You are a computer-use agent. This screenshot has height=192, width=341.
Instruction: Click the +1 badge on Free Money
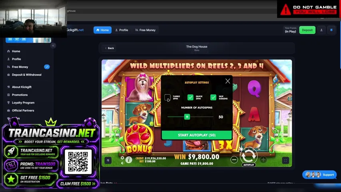pos(47,67)
